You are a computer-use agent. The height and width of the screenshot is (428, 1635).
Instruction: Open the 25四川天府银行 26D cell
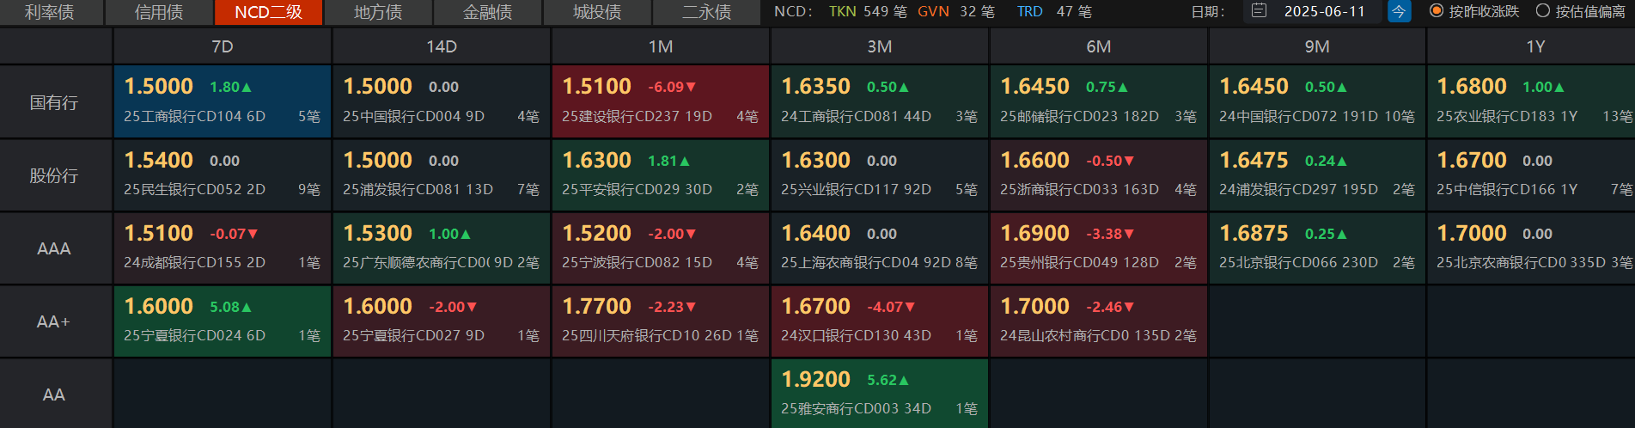pos(661,321)
